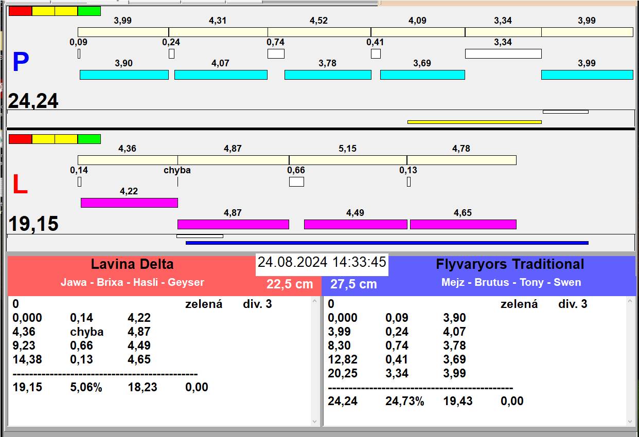Select the white 3,34 changeover bar in P lane
The image size is (639, 437).
(x=503, y=53)
